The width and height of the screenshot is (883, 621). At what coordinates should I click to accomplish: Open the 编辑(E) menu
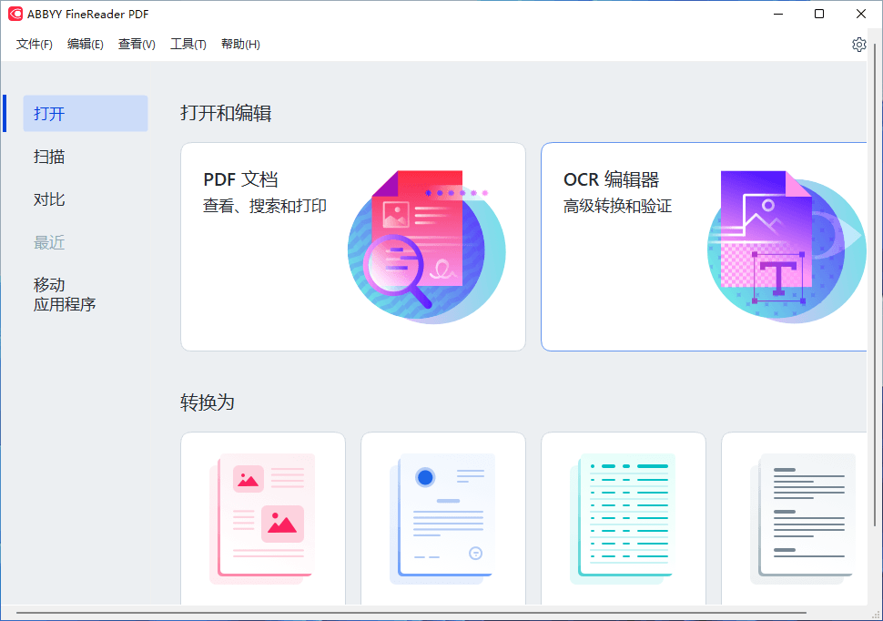[x=85, y=44]
